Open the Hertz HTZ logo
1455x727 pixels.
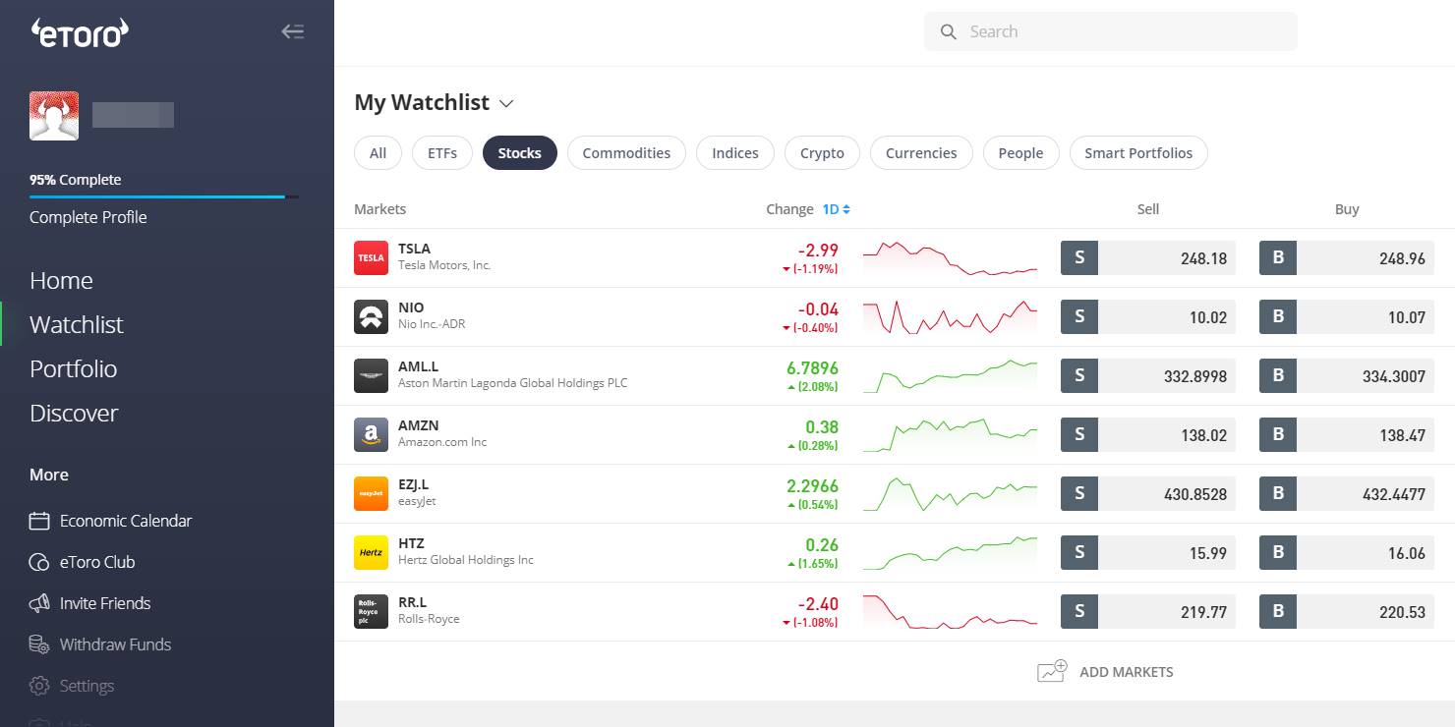tap(371, 553)
